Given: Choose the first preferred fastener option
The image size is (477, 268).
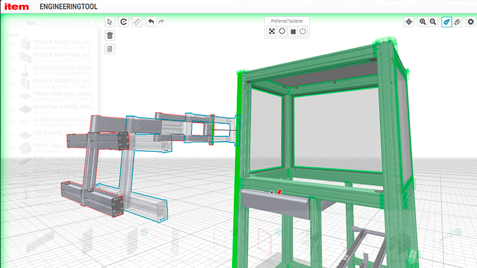Looking at the screenshot, I should click(x=271, y=32).
